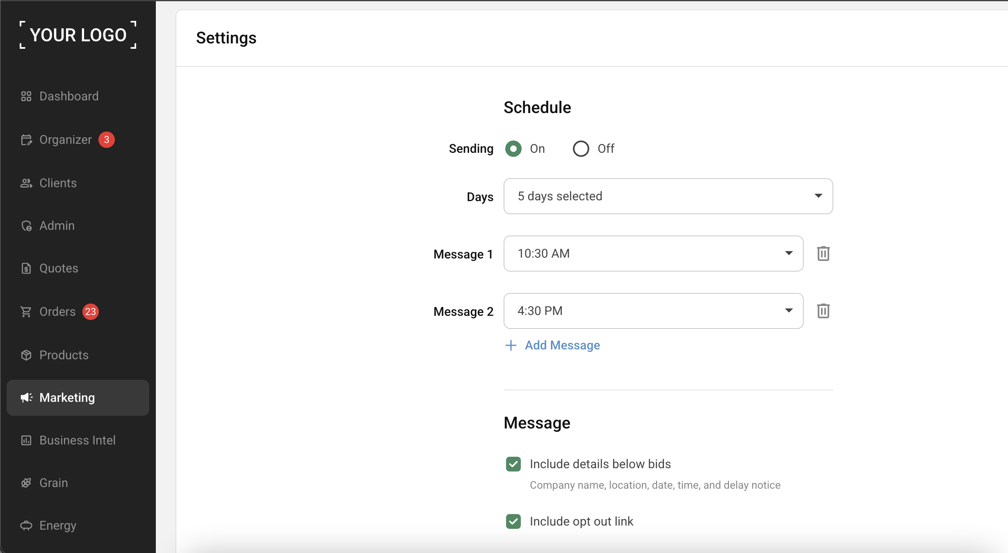The height and width of the screenshot is (553, 1008).
Task: Click the Dashboard grid icon
Action: point(26,96)
